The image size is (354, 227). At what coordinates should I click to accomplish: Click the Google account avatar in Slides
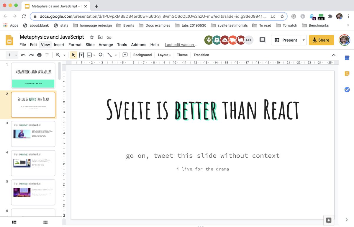point(344,40)
